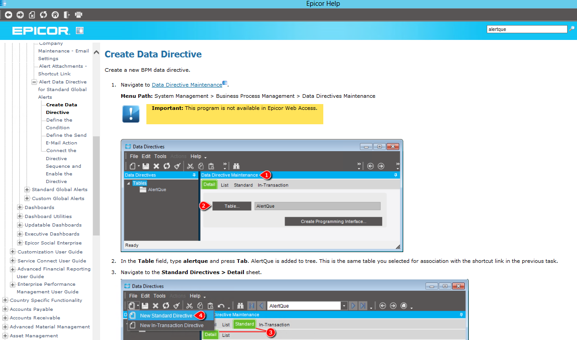Click the search magnifier icon
The height and width of the screenshot is (340, 577).
coord(572,29)
